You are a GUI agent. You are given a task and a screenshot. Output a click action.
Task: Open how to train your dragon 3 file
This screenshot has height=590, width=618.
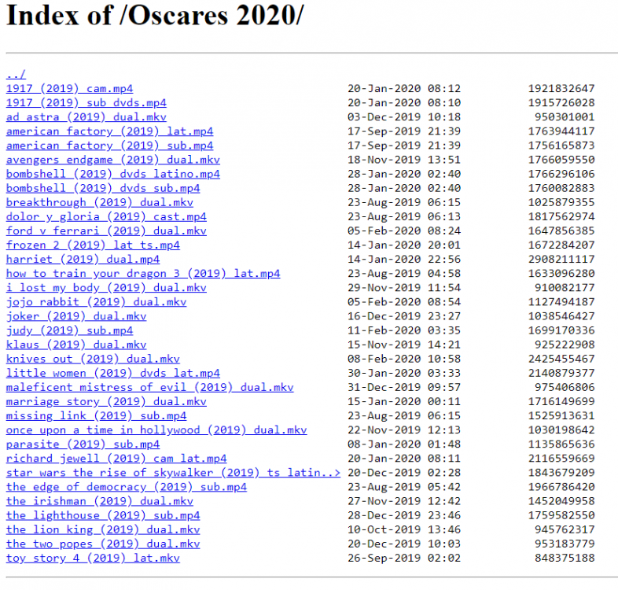[142, 274]
